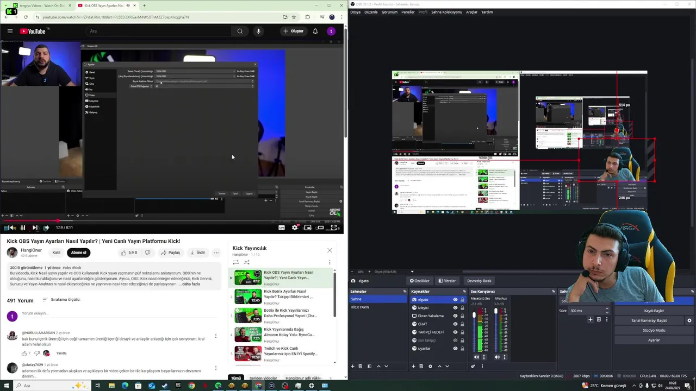Toggle shuffle for Kick Yayıncılık playlist
This screenshot has width=696, height=391.
(246, 262)
